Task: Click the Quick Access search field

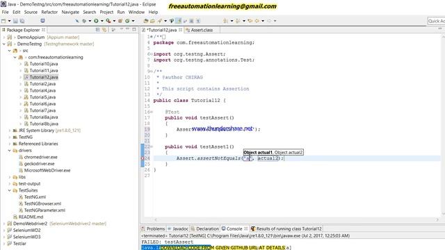Action: tap(436, 21)
